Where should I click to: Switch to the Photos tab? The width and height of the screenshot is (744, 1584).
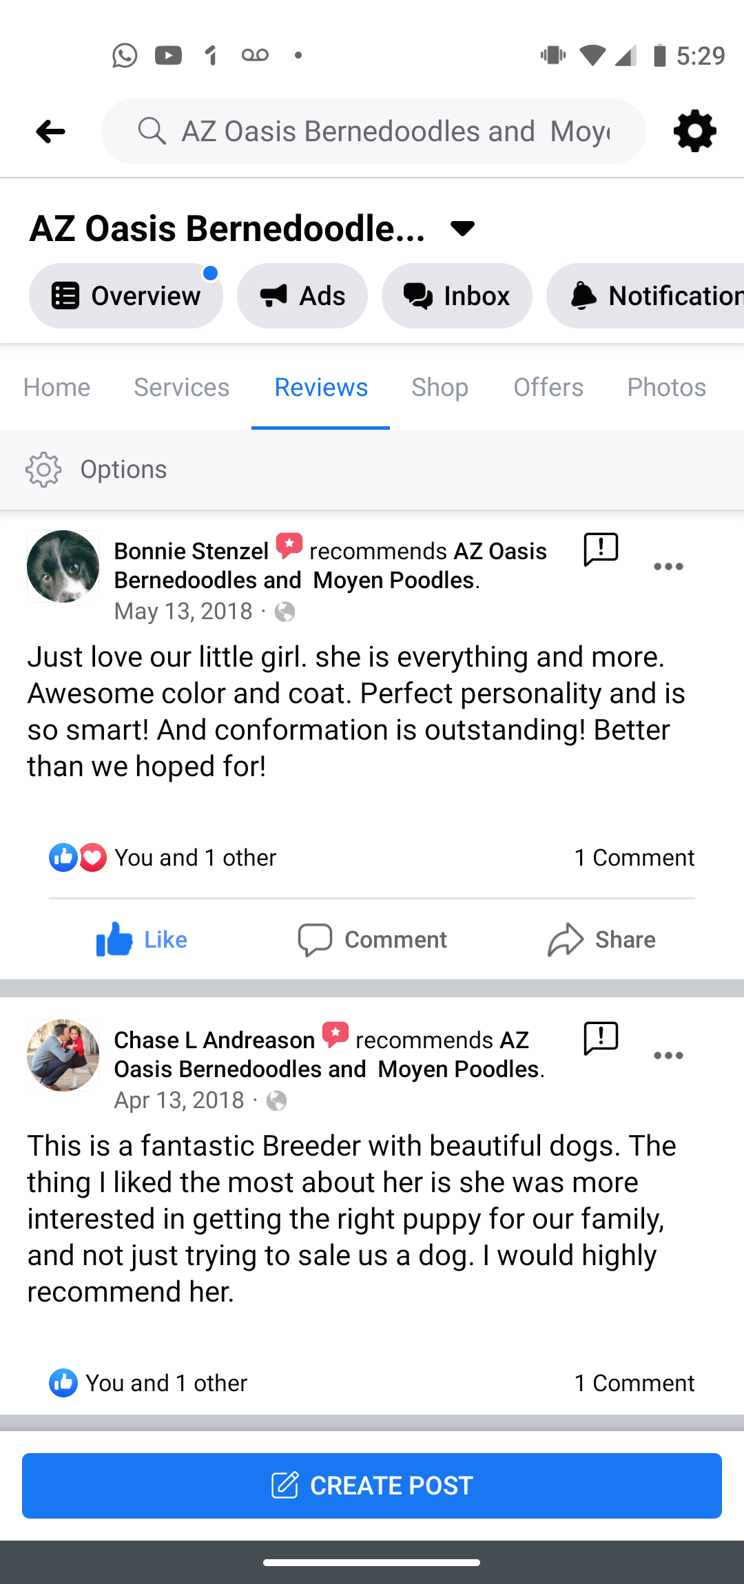[x=666, y=387]
